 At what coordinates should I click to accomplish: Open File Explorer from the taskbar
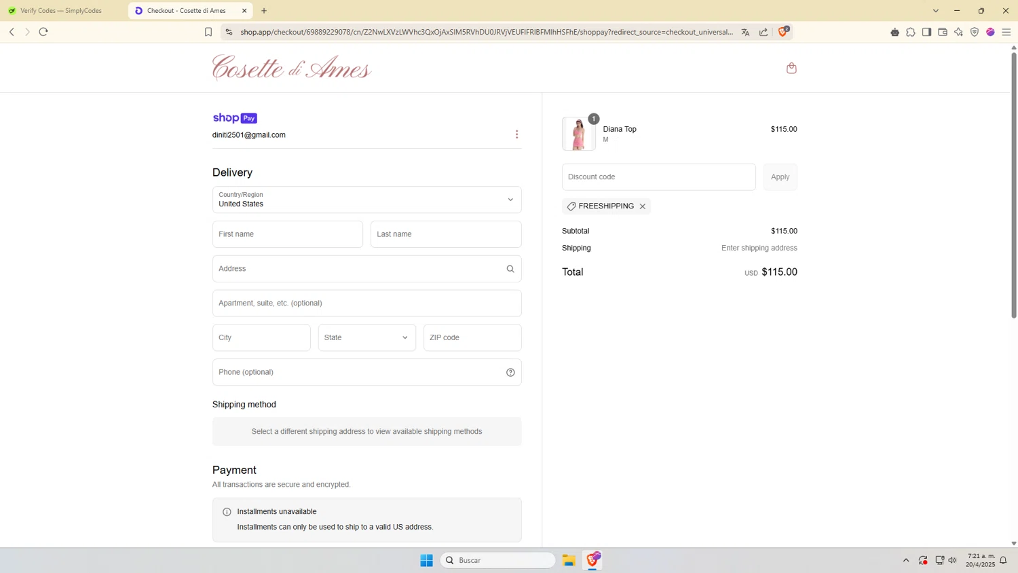(x=569, y=560)
